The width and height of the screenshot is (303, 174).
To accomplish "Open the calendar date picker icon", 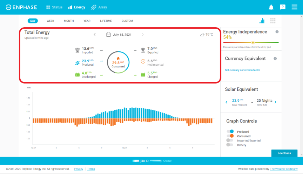I will click(108, 35).
